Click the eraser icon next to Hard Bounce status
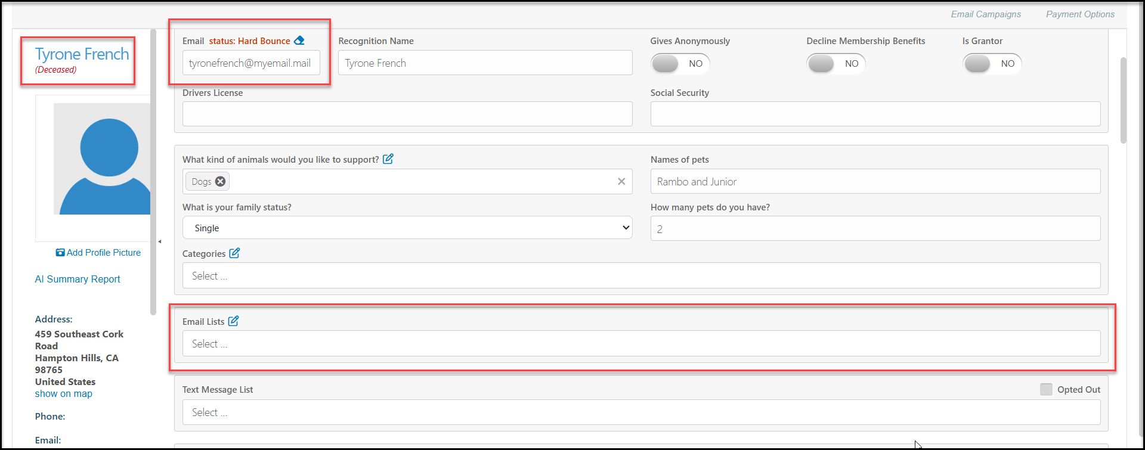The image size is (1145, 450). [299, 41]
